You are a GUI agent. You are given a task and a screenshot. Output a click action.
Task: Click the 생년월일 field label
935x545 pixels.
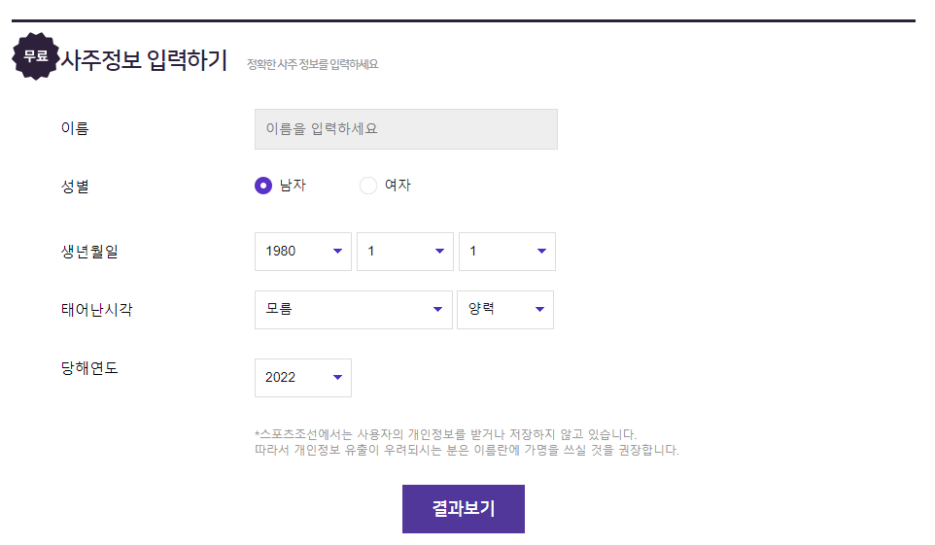click(89, 252)
